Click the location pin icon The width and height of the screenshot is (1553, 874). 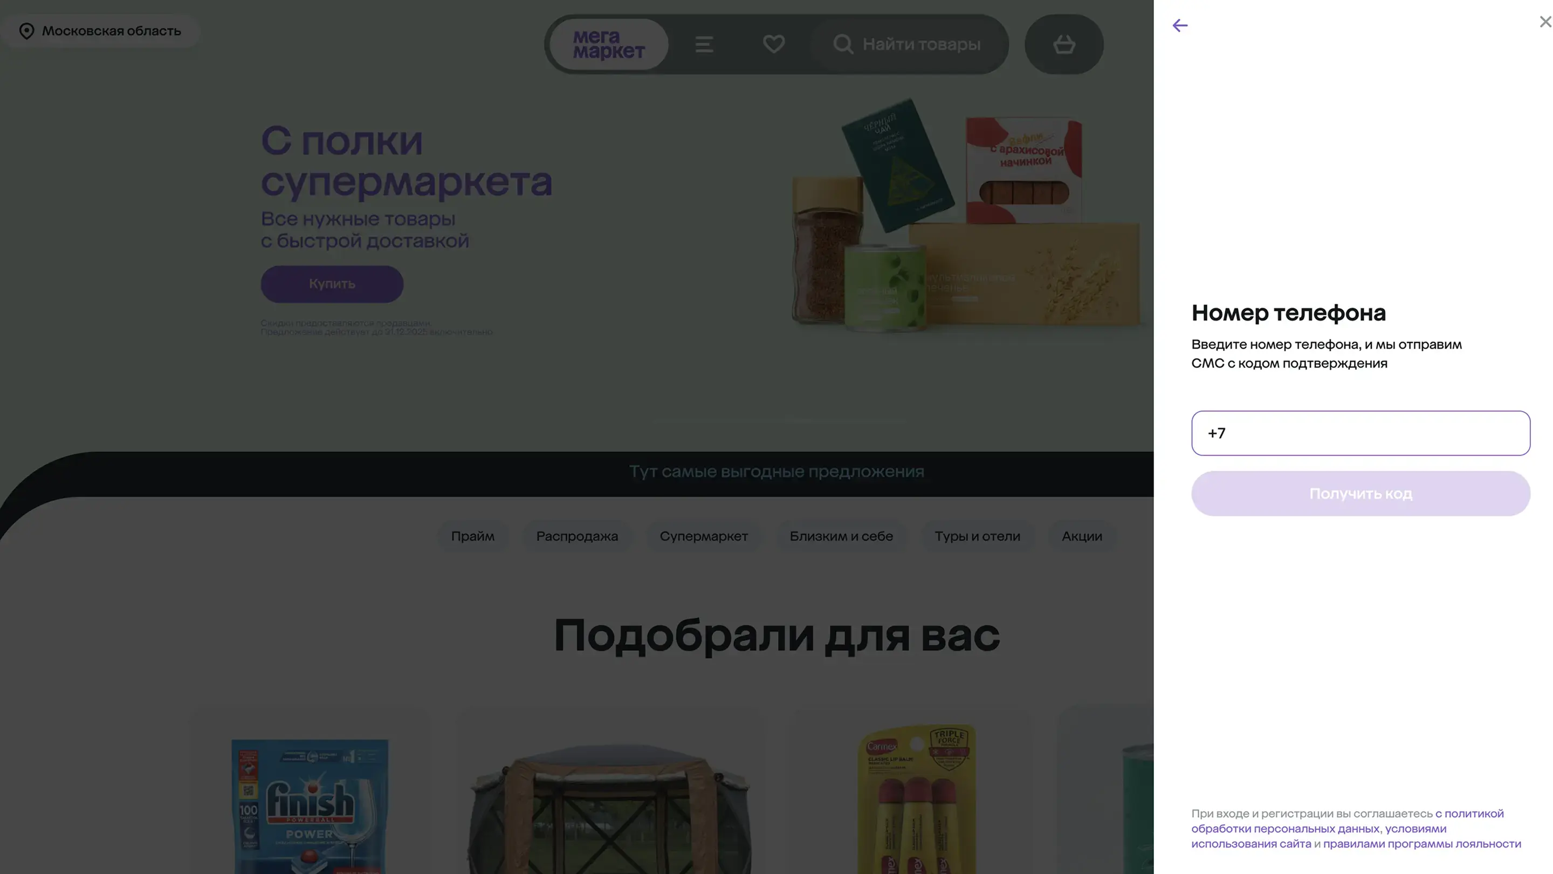[26, 31]
